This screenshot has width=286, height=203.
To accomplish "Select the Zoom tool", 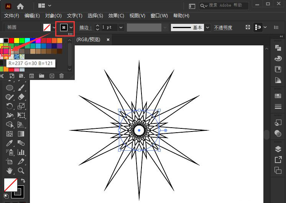I will 21,171.
